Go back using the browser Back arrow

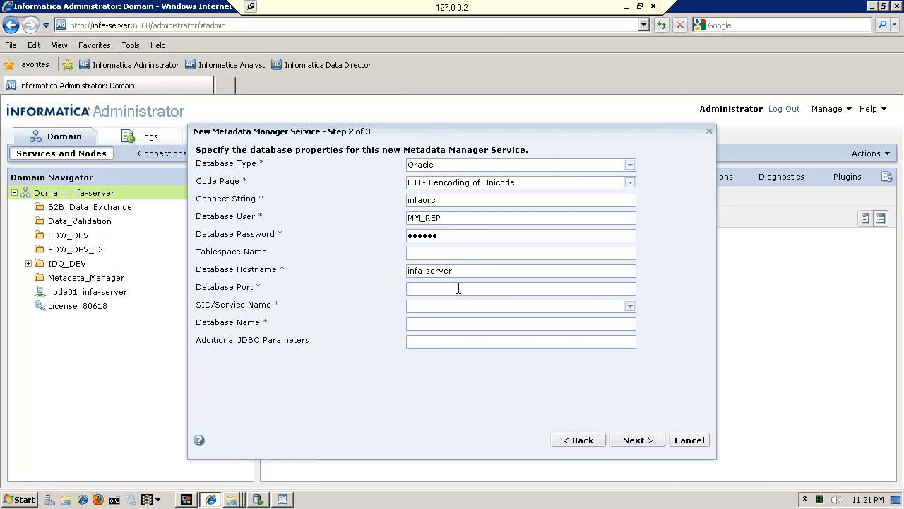(10, 25)
